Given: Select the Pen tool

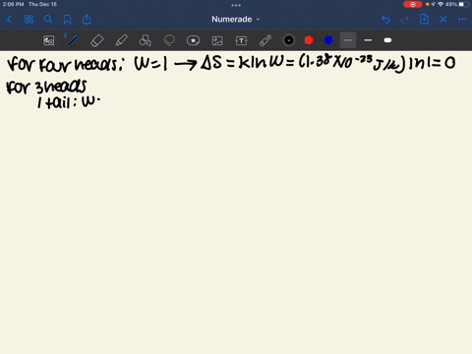Looking at the screenshot, I should tap(73, 40).
